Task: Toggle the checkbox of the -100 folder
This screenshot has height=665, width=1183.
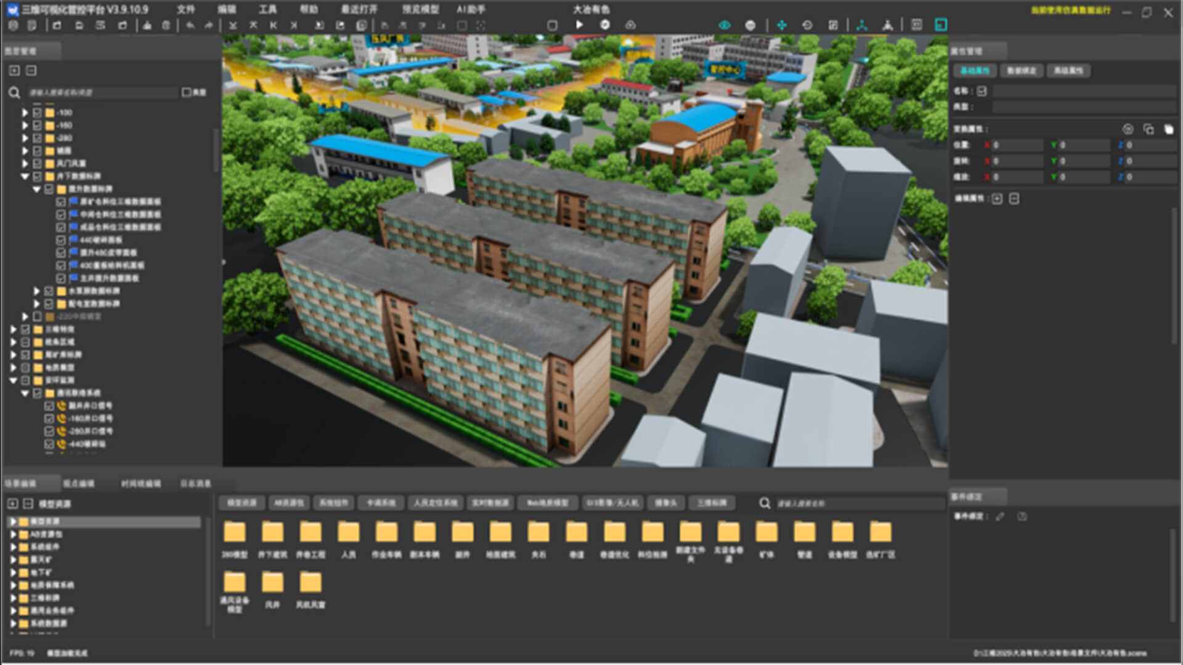Action: [x=37, y=113]
